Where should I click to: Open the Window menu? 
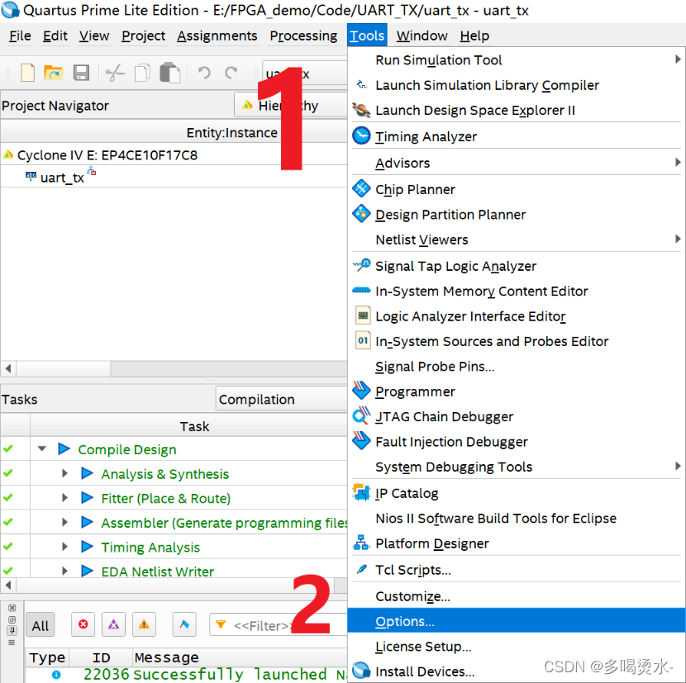coord(422,36)
